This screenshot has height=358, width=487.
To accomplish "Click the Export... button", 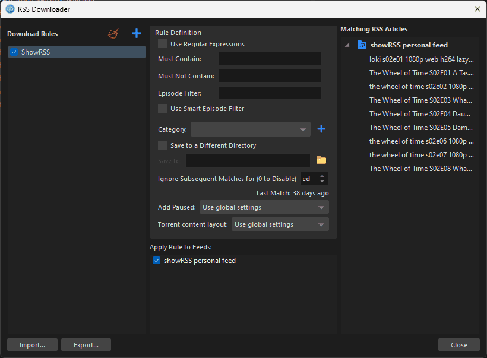I will point(86,345).
